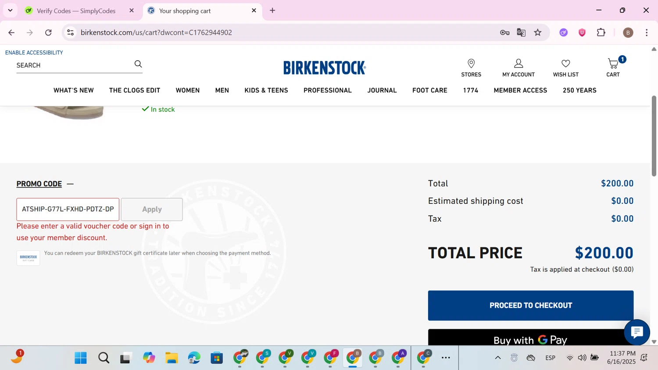Click Proceed to Checkout button

(531, 306)
